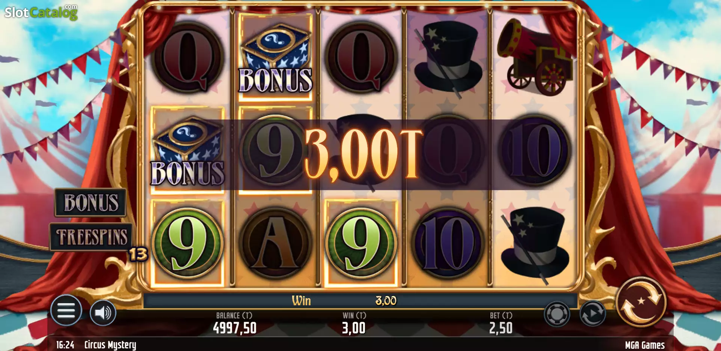
Task: Click the cannon symbol on reel five
Action: [x=535, y=57]
